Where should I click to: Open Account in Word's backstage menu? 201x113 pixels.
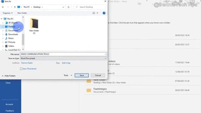[9, 104]
